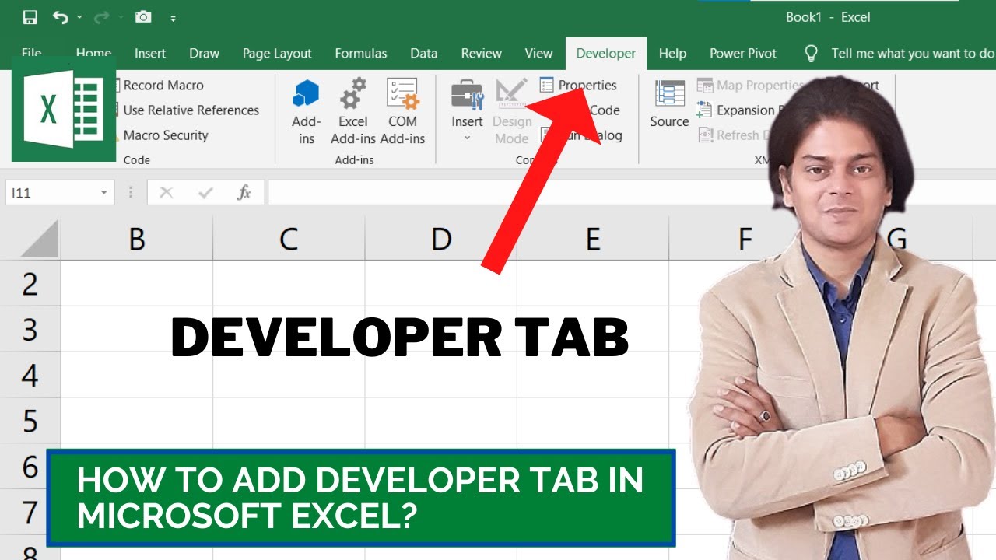Click the formula bar Enter checkmark icon
Screen dimensions: 996x560
[x=205, y=193]
